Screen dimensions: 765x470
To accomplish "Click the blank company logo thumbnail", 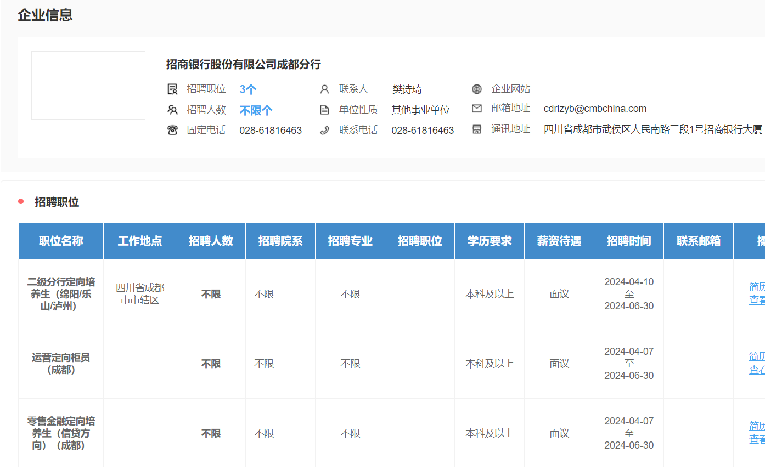I will click(88, 85).
